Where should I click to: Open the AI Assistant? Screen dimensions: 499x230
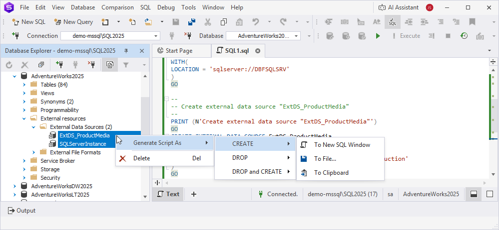[399, 7]
